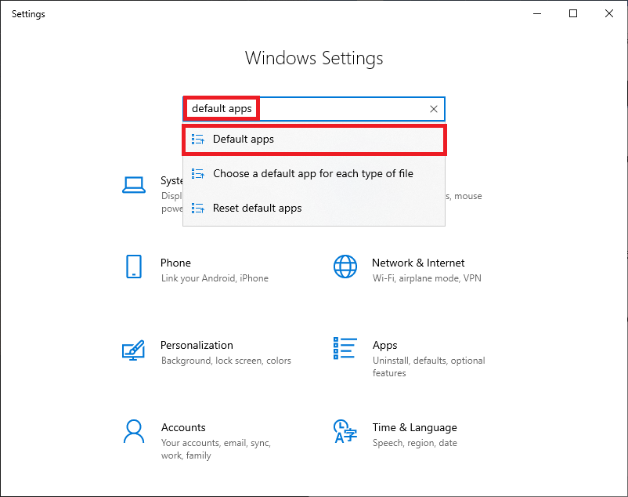Click the Personalization paintbrush icon

133,350
